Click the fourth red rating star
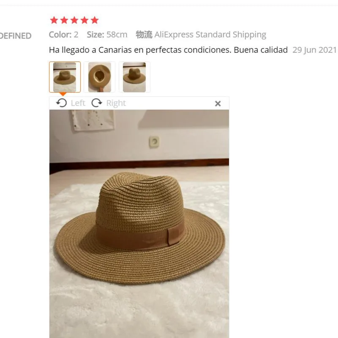The width and height of the screenshot is (338, 338). click(x=84, y=20)
